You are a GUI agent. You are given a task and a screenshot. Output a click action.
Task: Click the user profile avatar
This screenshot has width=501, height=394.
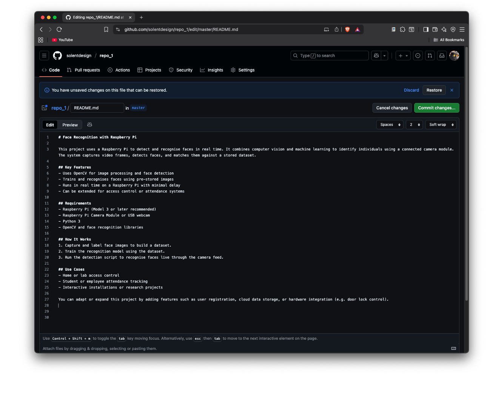click(454, 56)
